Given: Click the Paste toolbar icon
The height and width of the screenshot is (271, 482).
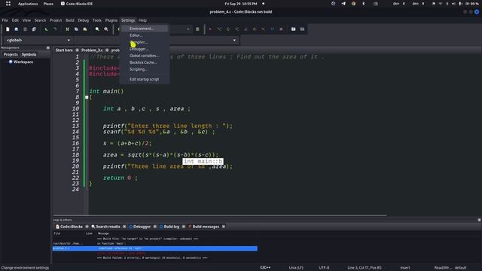Looking at the screenshot, I should [x=85, y=29].
